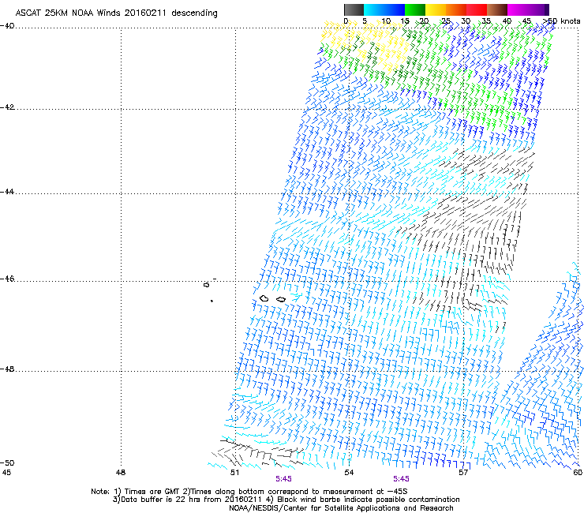Click the right island outline near 52E
The width and height of the screenshot is (584, 513).
tap(281, 300)
